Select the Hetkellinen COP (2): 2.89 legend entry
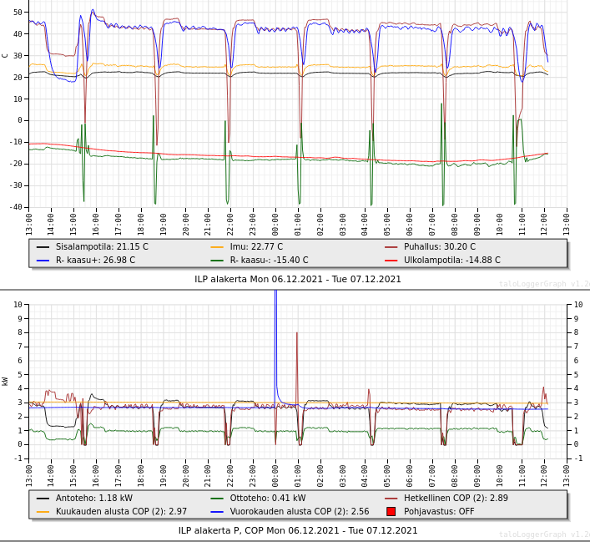This screenshot has height=542, width=590. pyautogui.click(x=456, y=499)
